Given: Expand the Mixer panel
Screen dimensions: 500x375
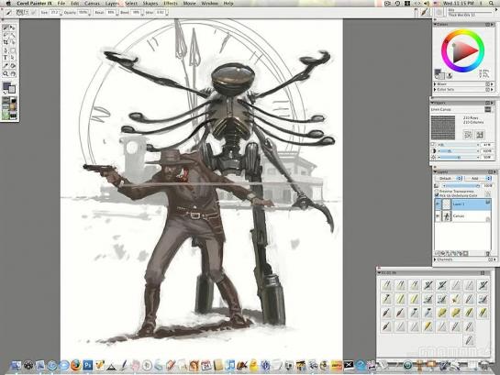Looking at the screenshot, I should (435, 84).
